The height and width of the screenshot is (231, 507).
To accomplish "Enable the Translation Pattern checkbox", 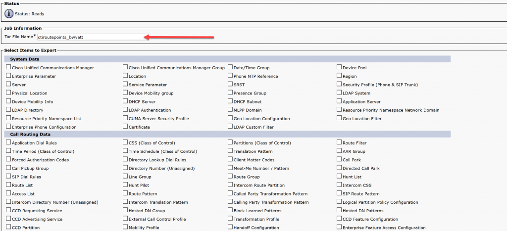I will pyautogui.click(x=230, y=150).
